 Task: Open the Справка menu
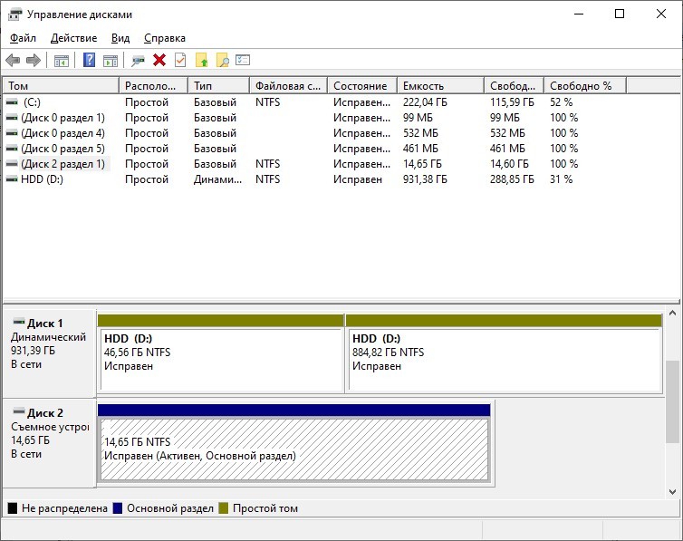165,38
